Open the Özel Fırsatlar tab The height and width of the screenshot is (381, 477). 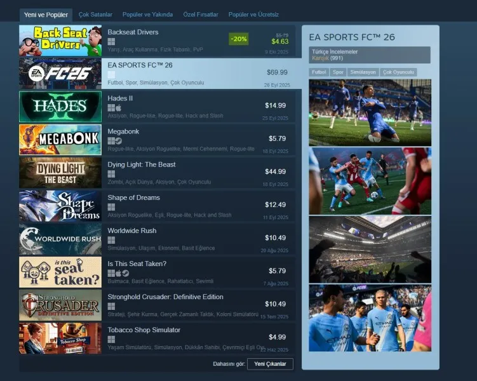point(201,15)
